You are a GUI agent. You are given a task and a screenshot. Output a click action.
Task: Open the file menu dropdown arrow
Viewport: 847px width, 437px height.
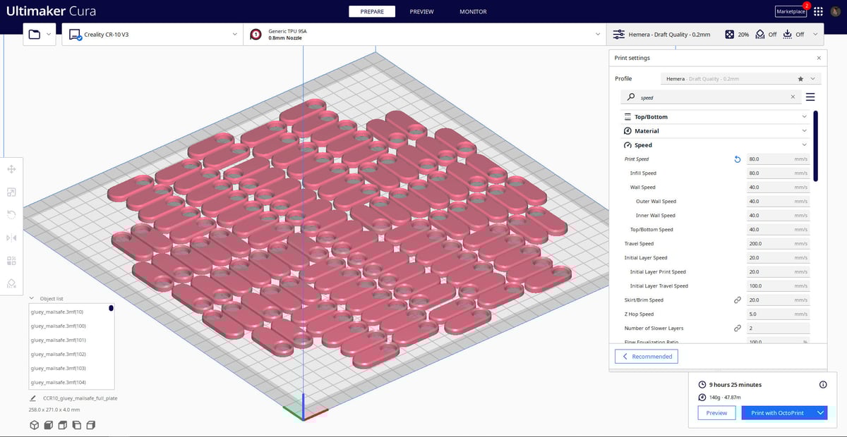49,35
